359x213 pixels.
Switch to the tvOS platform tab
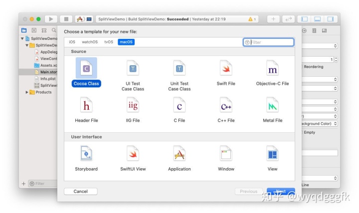point(109,42)
